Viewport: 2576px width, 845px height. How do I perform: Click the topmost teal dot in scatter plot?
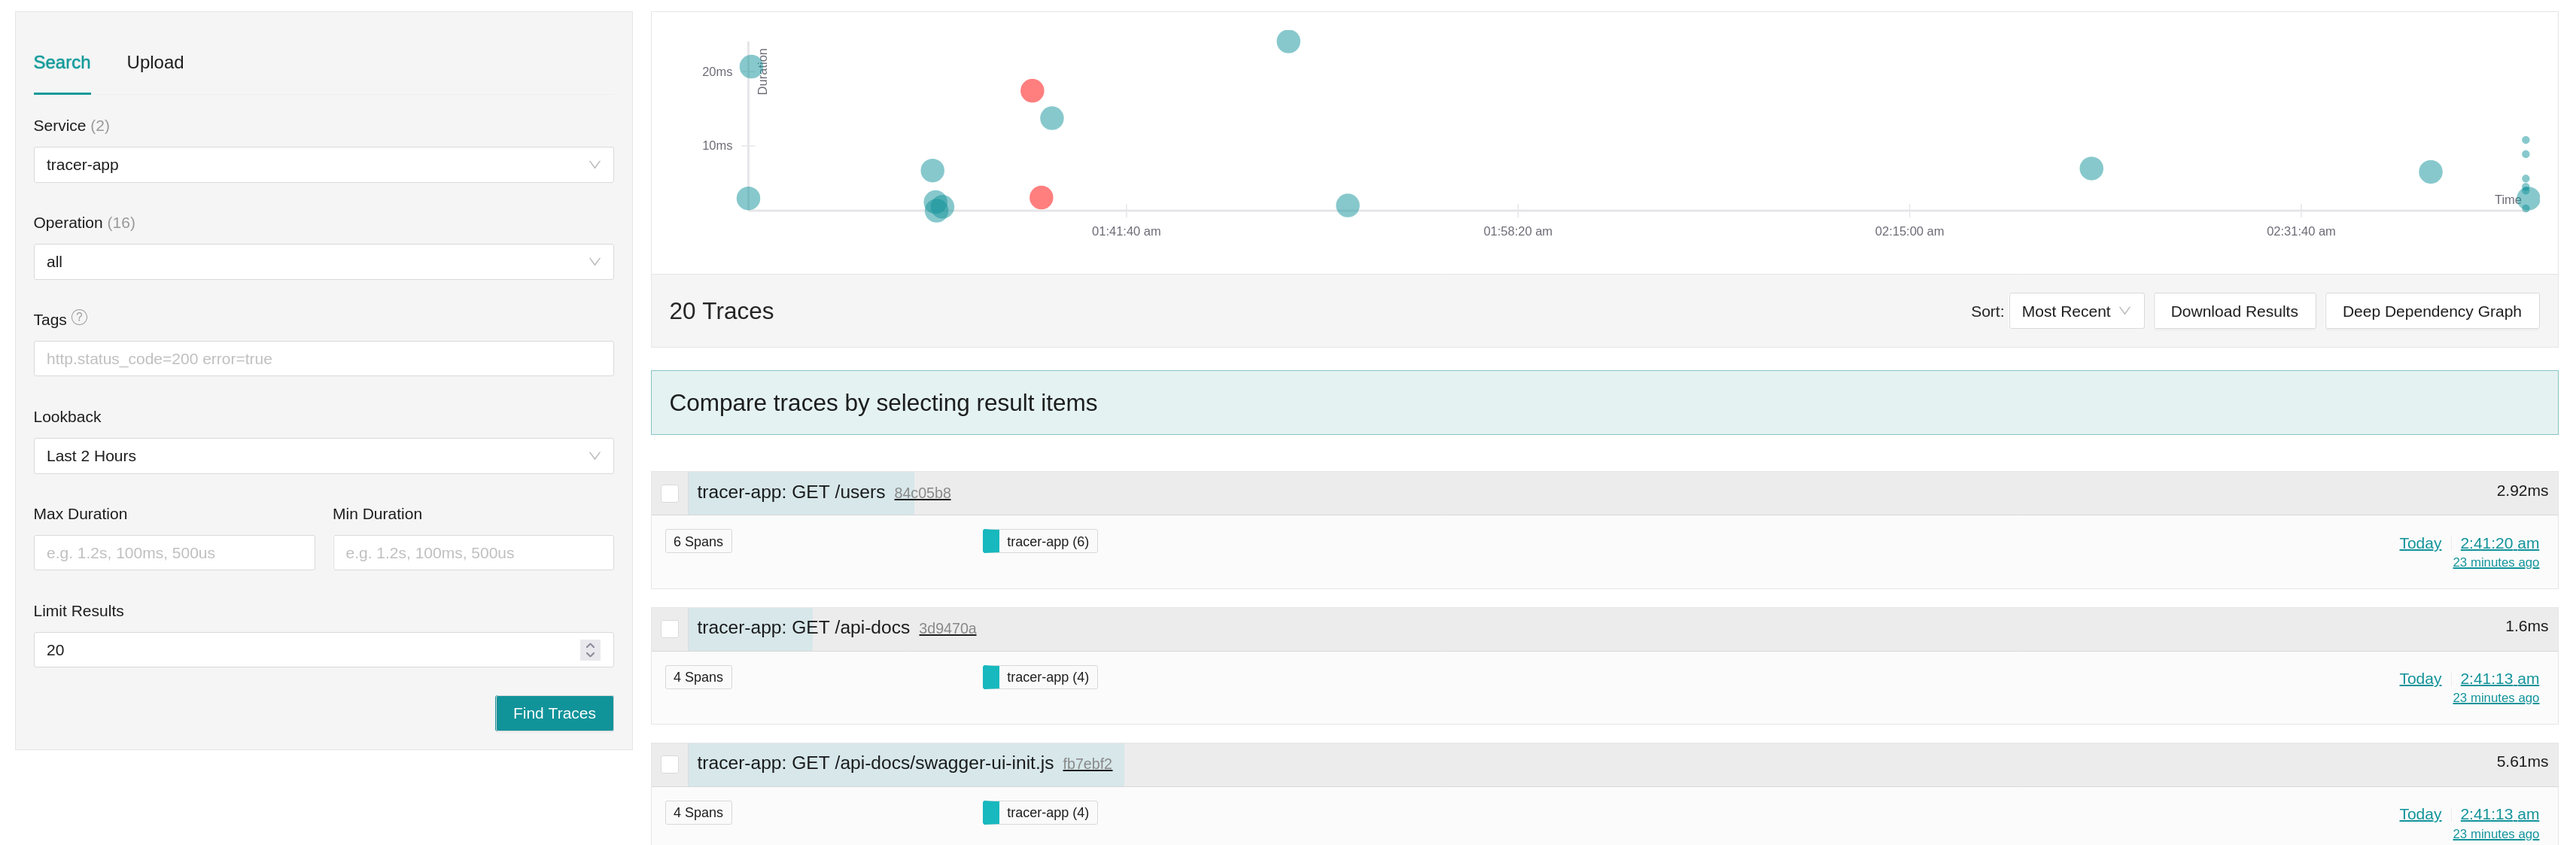(x=1288, y=41)
